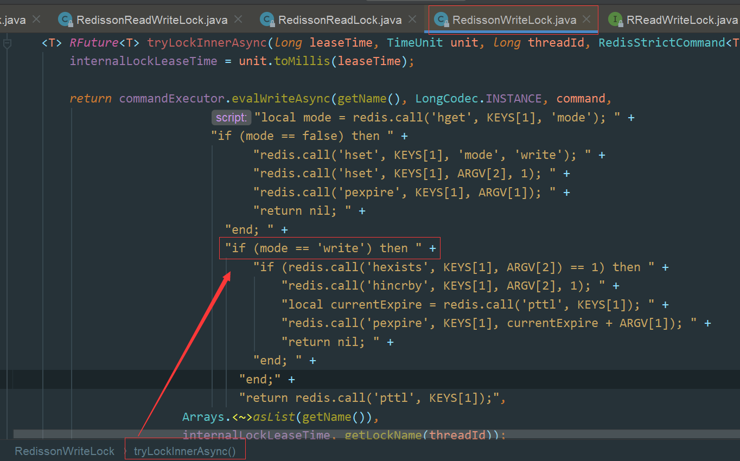Viewport: 740px width, 461px height.
Task: Click the commandExecutor field reference
Action: pos(171,99)
